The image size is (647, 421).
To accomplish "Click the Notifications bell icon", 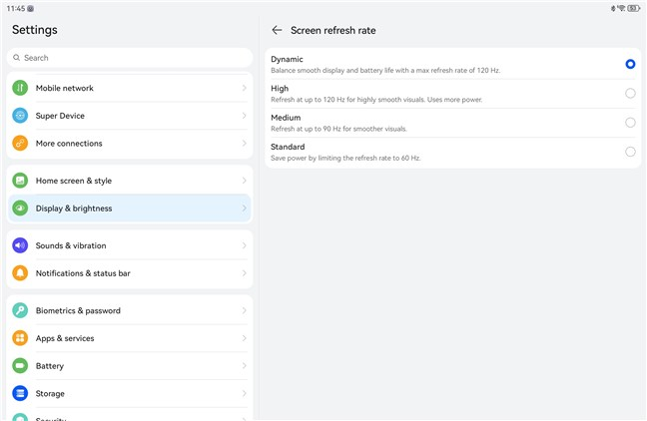I will coord(20,273).
